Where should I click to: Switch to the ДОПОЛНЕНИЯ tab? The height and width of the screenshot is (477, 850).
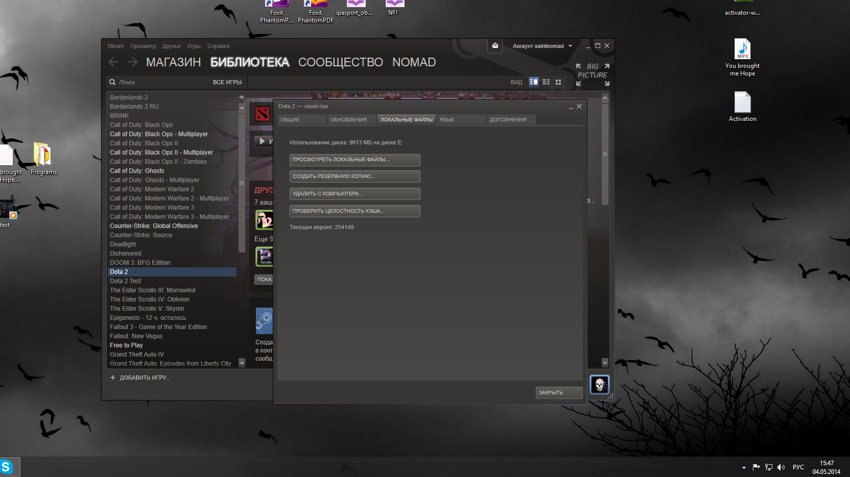(511, 119)
